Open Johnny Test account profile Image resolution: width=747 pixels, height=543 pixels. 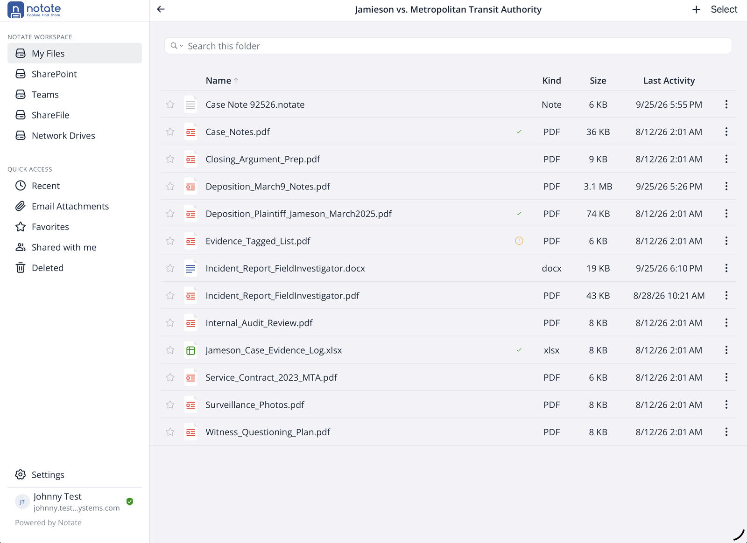point(75,501)
